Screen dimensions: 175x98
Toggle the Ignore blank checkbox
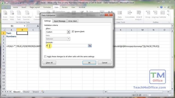[73, 32]
